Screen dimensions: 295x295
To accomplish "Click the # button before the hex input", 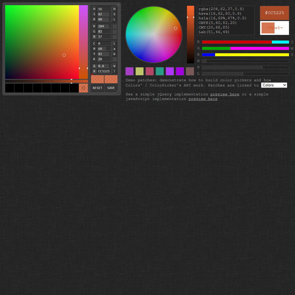I will pos(94,71).
